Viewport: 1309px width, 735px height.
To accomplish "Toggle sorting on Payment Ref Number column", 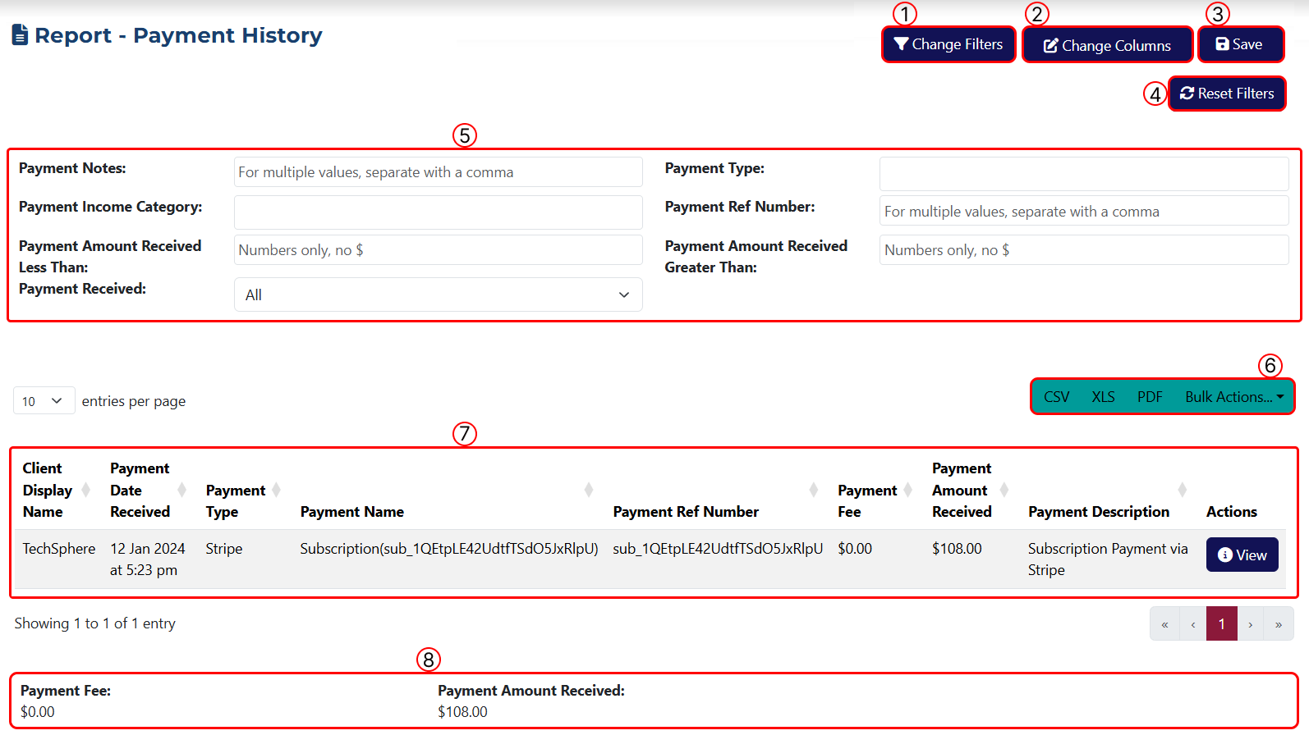I will click(814, 490).
